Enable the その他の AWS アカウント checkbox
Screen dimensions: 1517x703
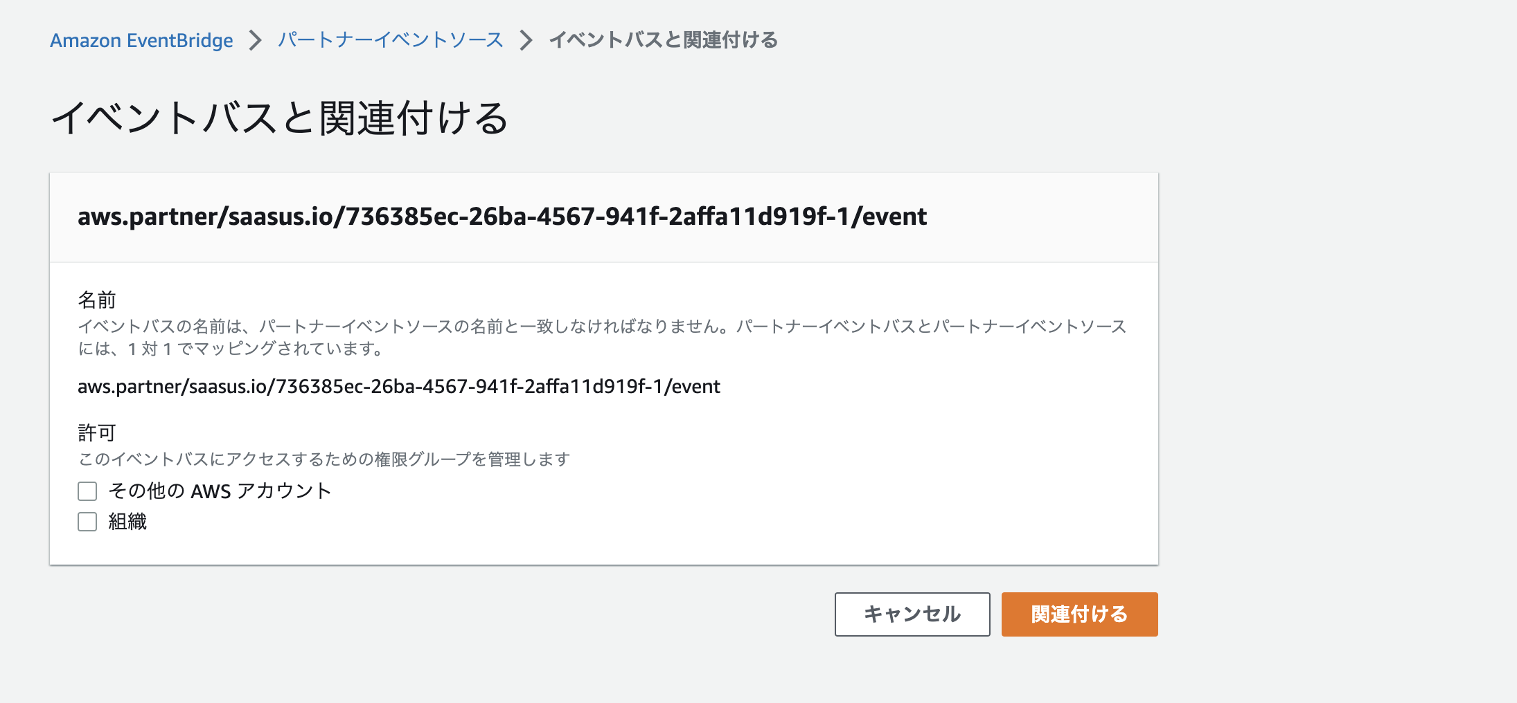[87, 491]
